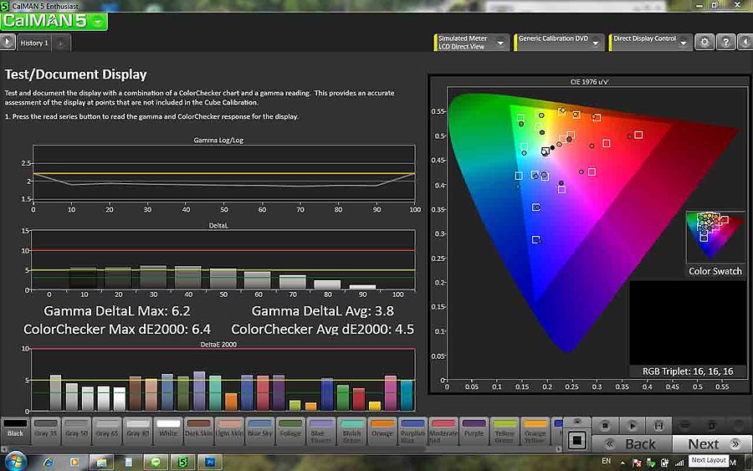This screenshot has height=471, width=753.
Task: Open the CalMAN 5 main menu dropdown
Action: pyautogui.click(x=99, y=22)
